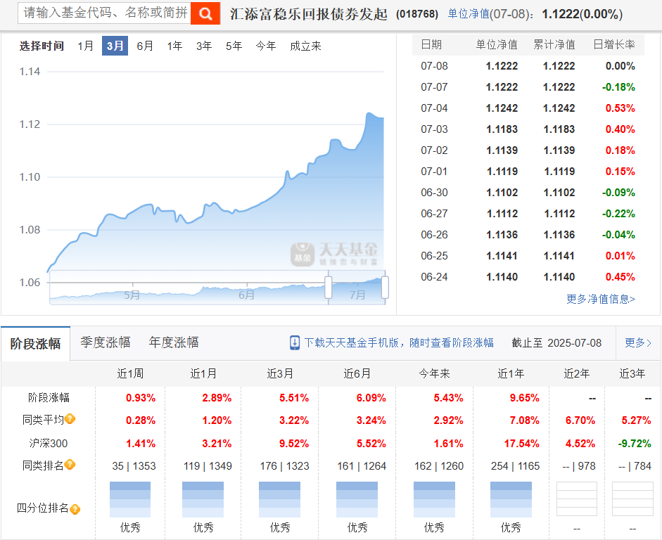
Task: Click 近2年 同类平均 value 6.70%
Action: point(580,420)
